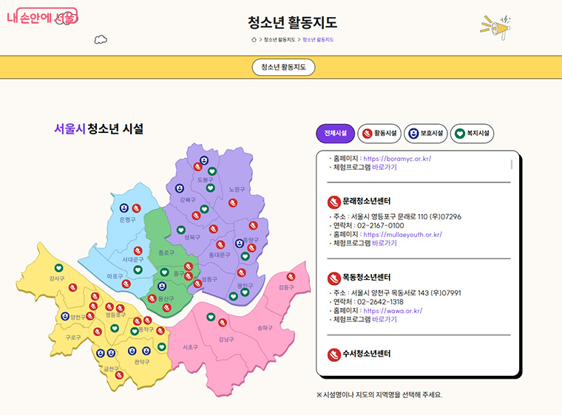
Task: Select the 복지시설 filter tab
Action: [x=472, y=134]
